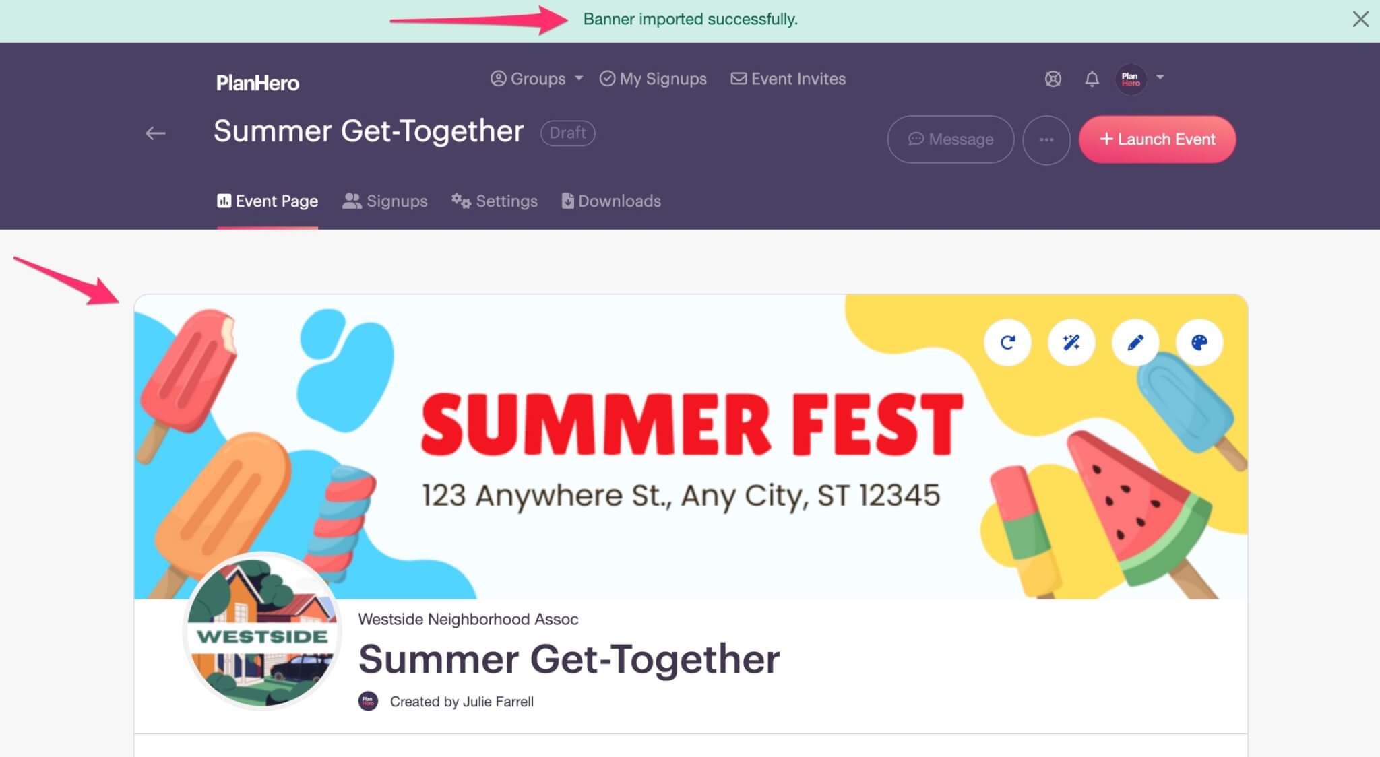
Task: Select the regenerate banner icon
Action: (x=1007, y=342)
